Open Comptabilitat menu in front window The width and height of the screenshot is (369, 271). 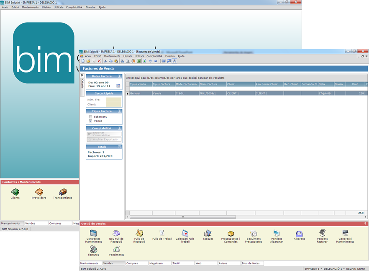point(154,56)
